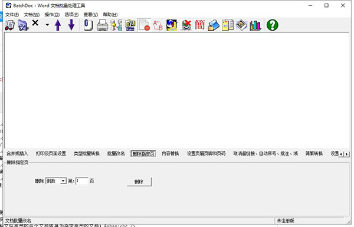Click the A to B content replace icon
This screenshot has width=354, height=227.
[x=158, y=25]
